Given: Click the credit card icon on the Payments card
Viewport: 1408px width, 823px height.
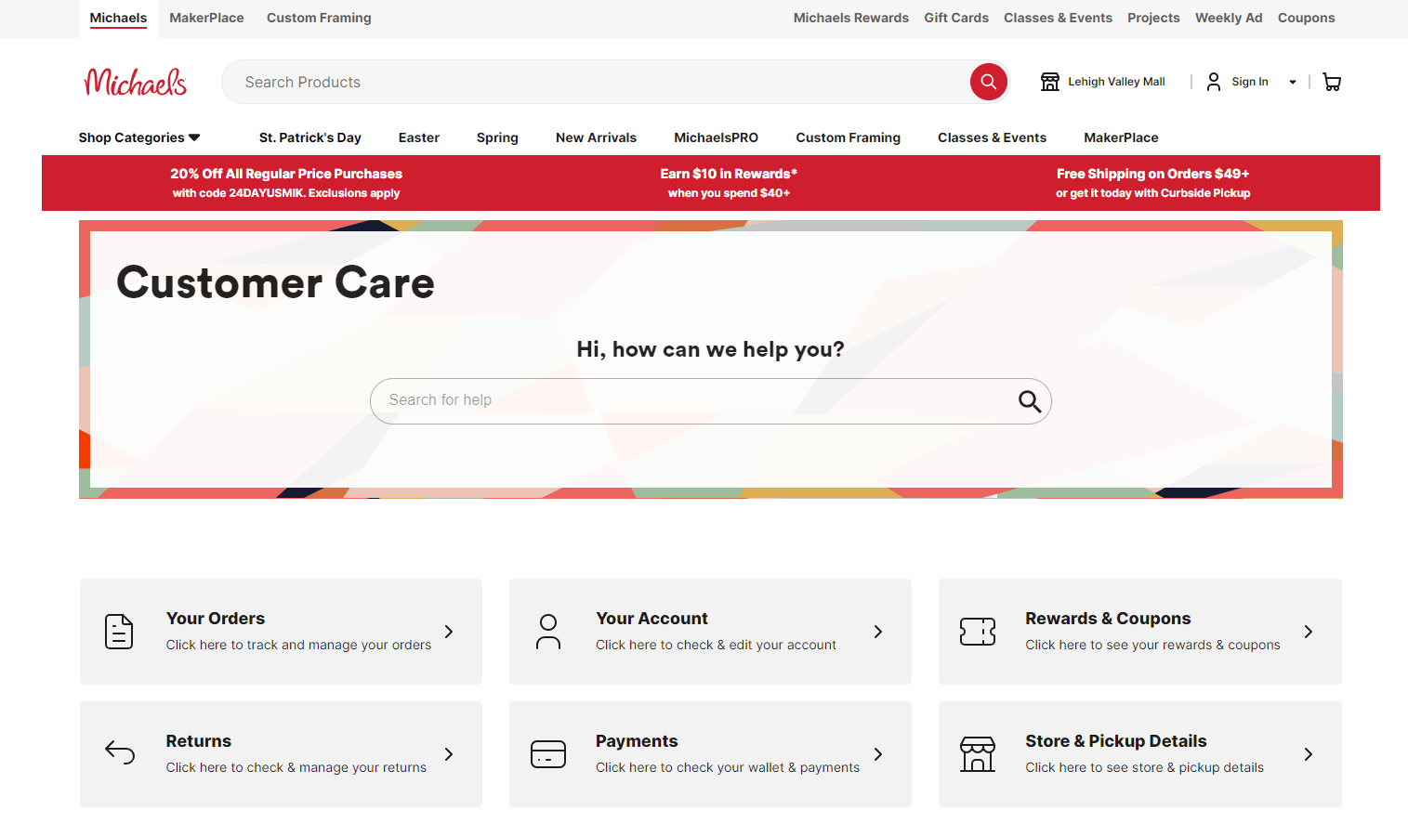Looking at the screenshot, I should click(548, 754).
